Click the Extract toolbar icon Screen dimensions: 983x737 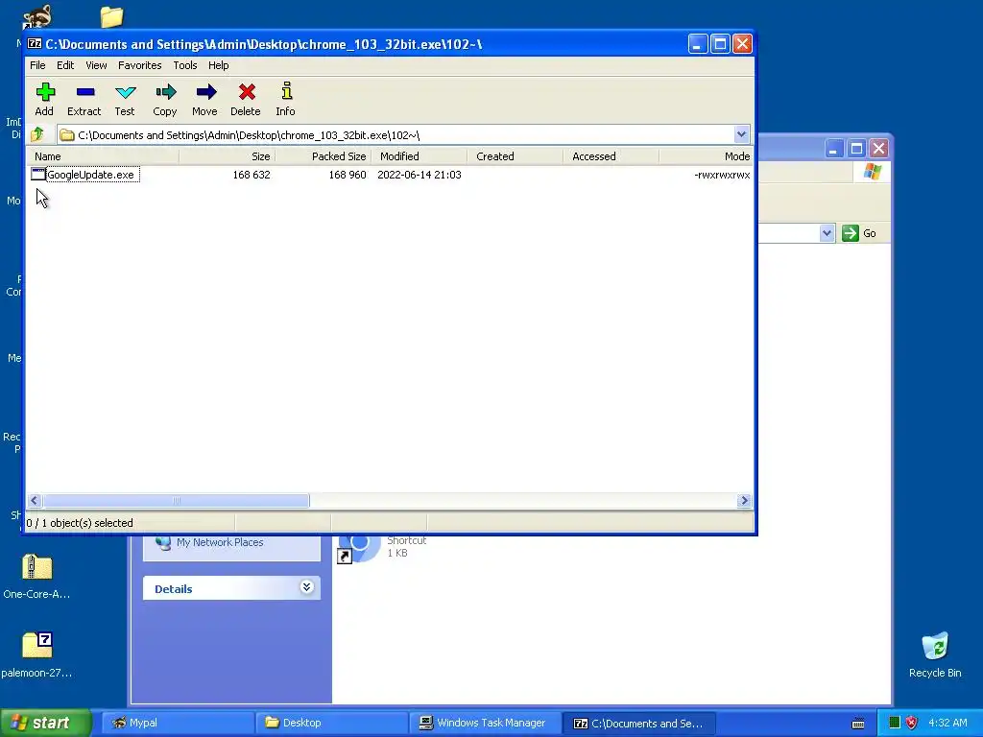click(x=84, y=92)
